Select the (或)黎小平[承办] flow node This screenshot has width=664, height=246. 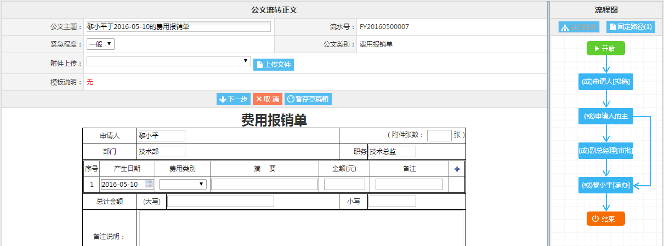[x=606, y=186]
